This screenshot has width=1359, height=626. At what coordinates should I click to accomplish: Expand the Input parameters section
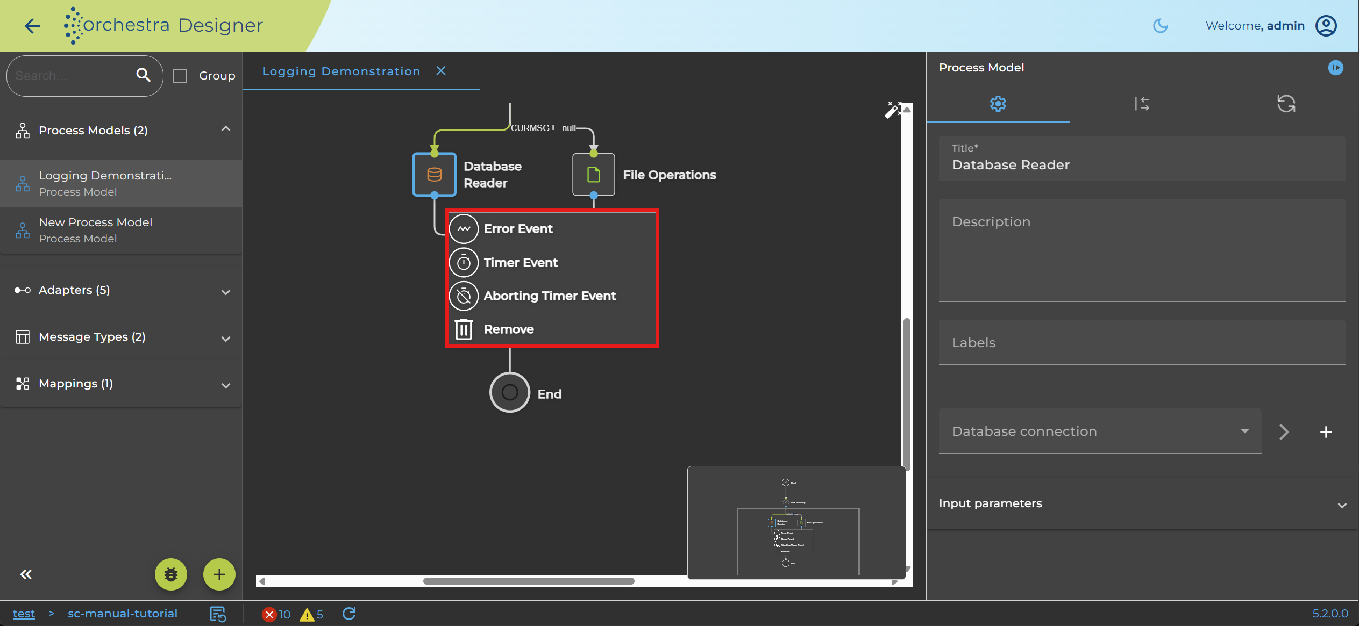(1142, 503)
